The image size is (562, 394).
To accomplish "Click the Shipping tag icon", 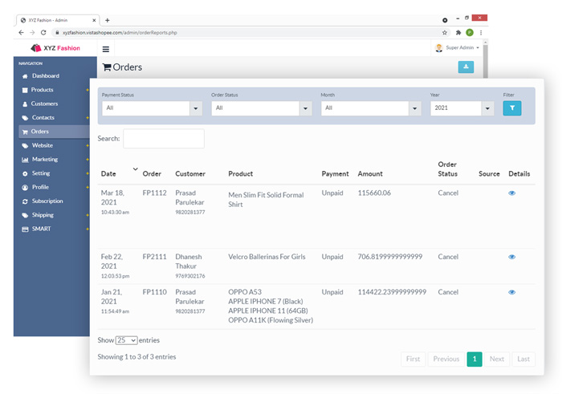I will pos(25,215).
